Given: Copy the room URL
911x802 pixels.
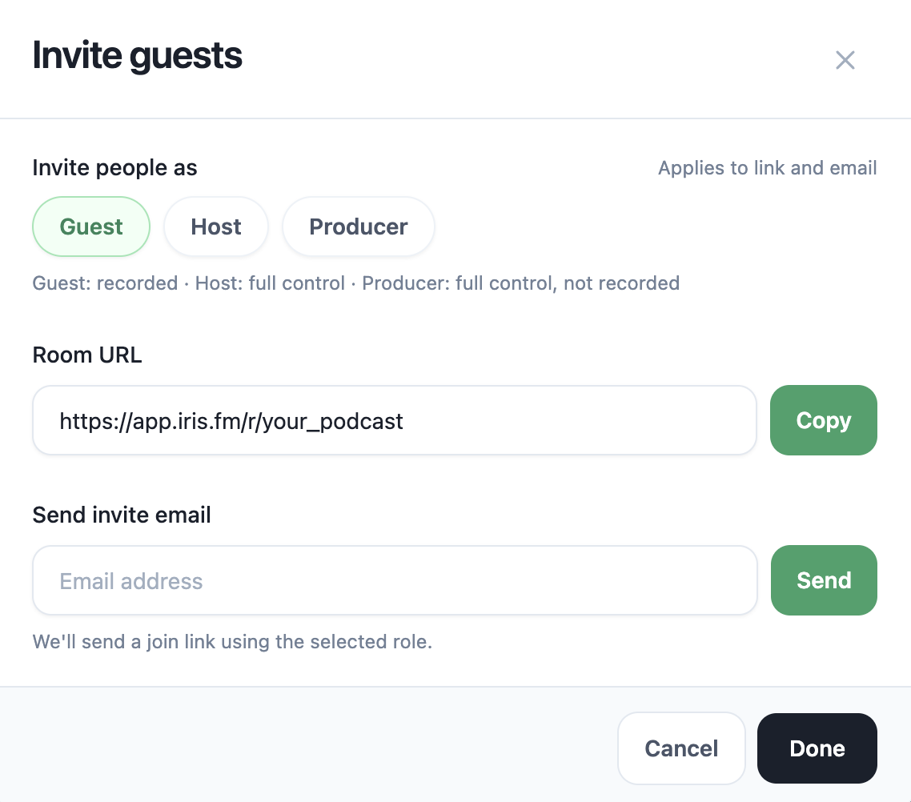Looking at the screenshot, I should (x=823, y=420).
